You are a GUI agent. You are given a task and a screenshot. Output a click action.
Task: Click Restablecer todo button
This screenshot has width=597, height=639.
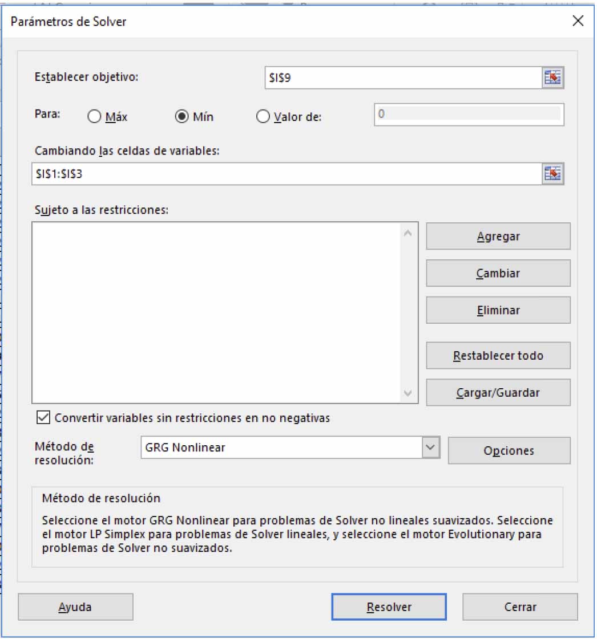click(x=498, y=356)
